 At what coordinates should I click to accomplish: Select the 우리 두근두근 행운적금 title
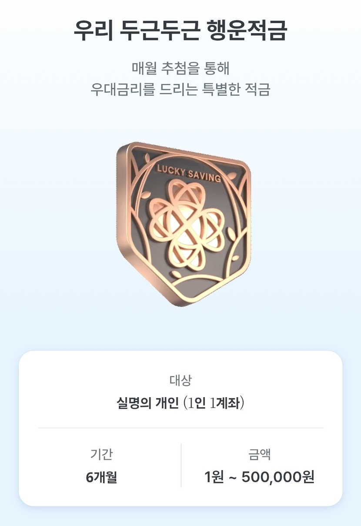coord(180,30)
